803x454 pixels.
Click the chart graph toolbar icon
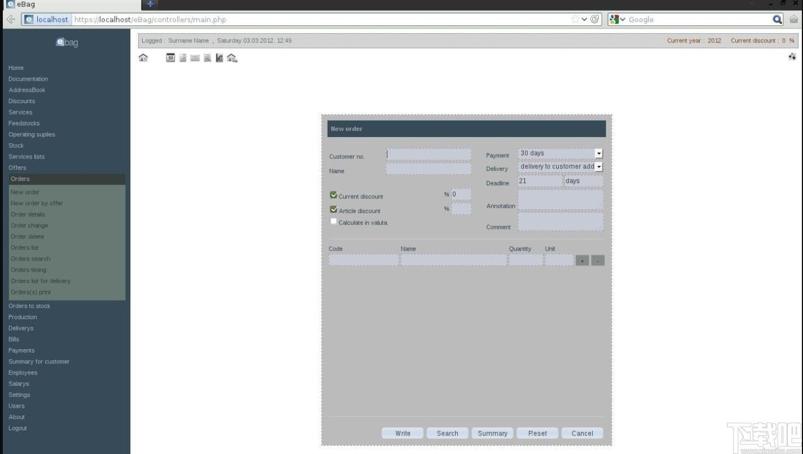[x=219, y=58]
